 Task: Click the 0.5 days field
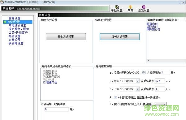(x=160, y=81)
